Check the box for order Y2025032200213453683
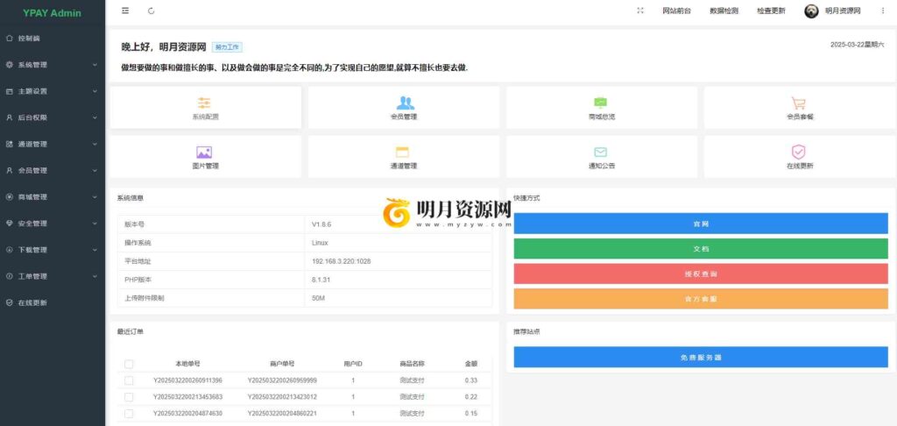 129,397
